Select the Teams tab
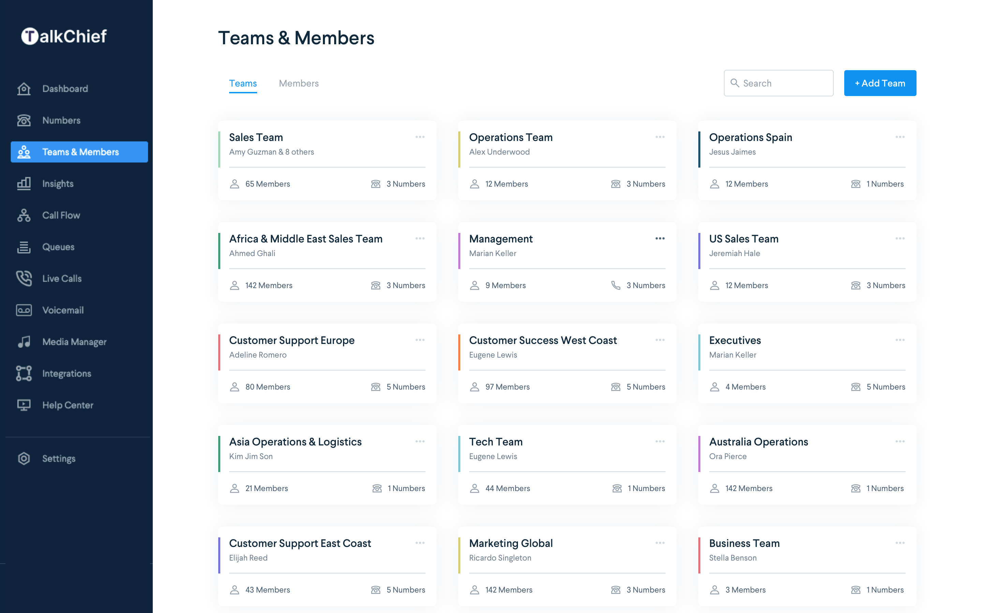This screenshot has height=613, width=982. (x=243, y=83)
